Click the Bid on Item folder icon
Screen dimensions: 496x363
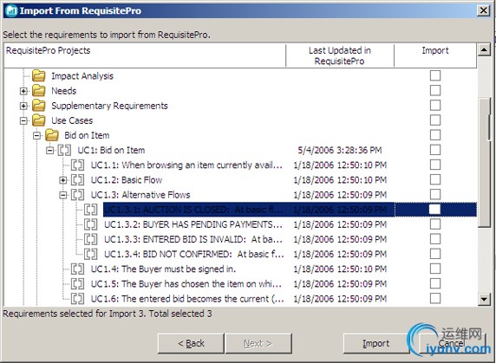pyautogui.click(x=52, y=135)
